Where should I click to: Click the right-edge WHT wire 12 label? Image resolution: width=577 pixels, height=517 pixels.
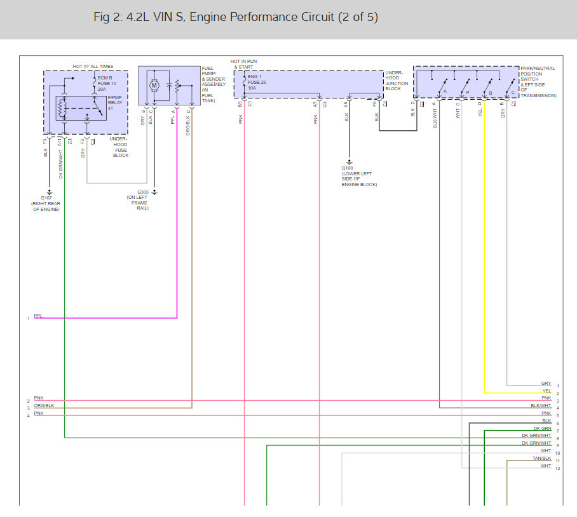[546, 466]
